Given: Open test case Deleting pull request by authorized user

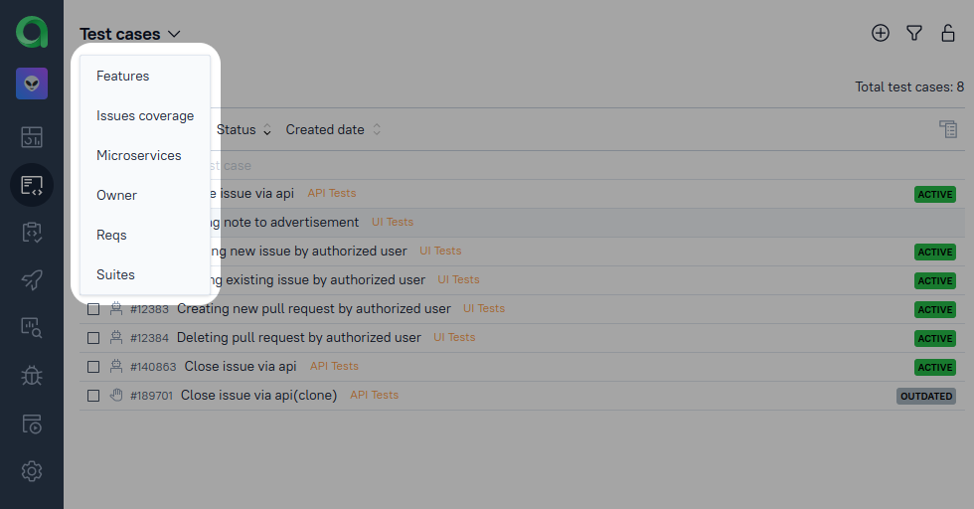Looking at the screenshot, I should pos(298,338).
